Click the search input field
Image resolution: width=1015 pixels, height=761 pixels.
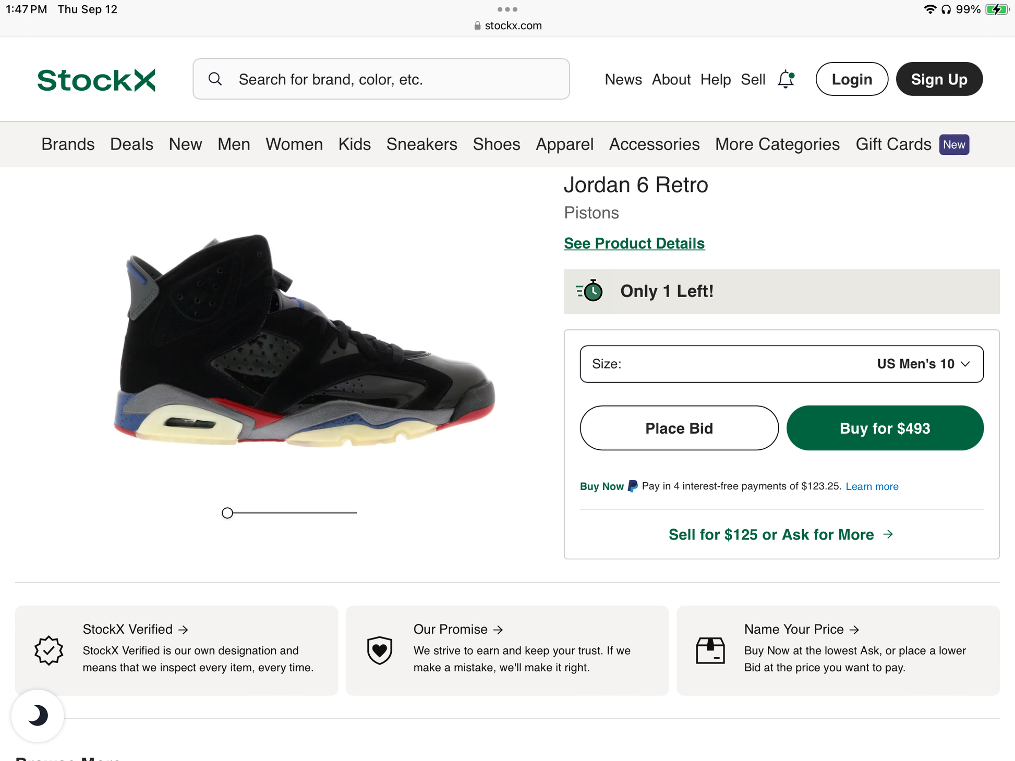point(381,79)
